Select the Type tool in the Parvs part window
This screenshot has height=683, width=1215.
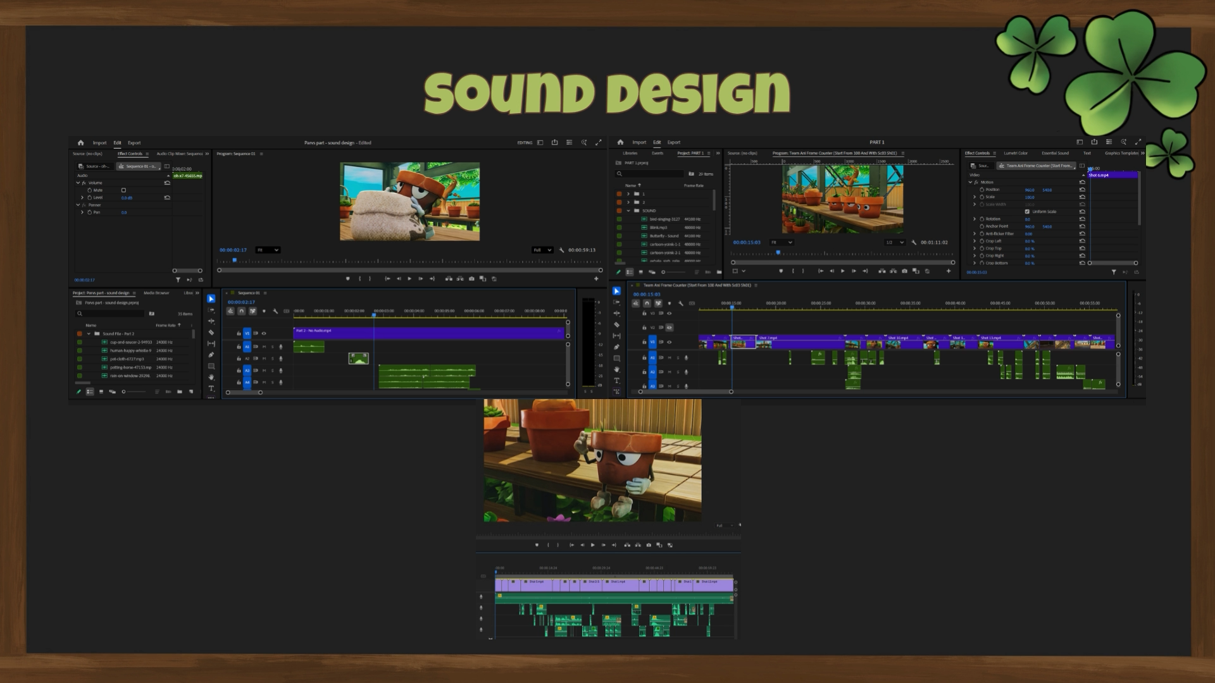pos(211,388)
